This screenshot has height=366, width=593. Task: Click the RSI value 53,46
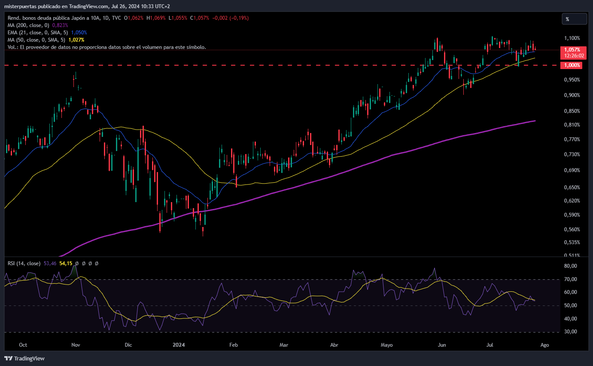click(50, 263)
